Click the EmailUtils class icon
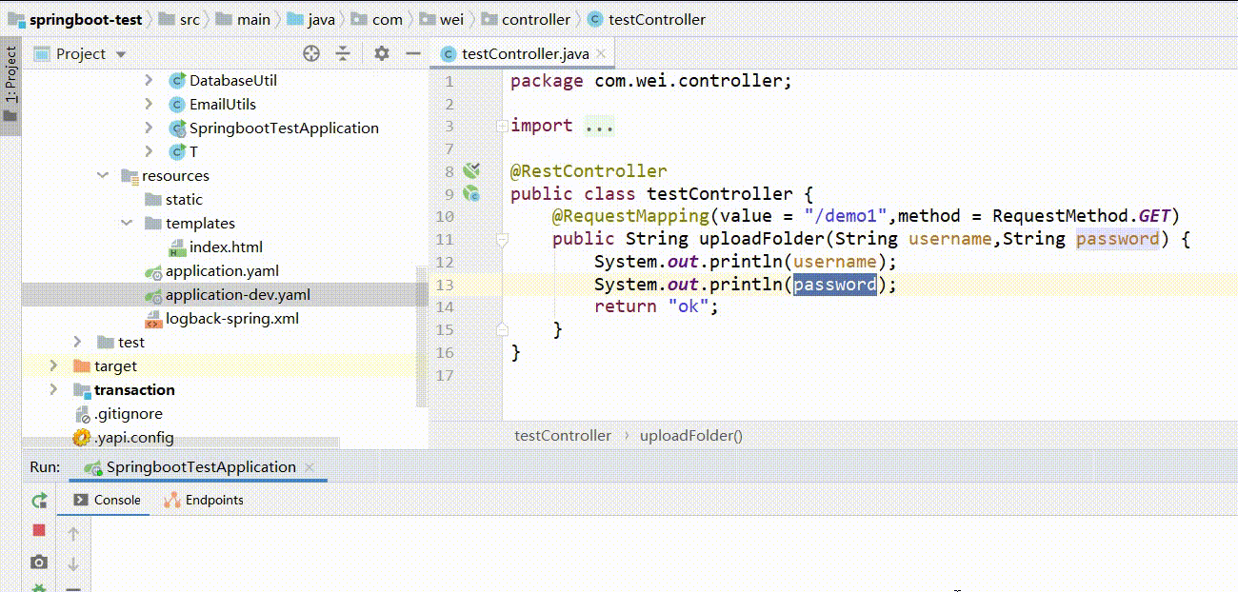Image resolution: width=1238 pixels, height=592 pixels. tap(176, 104)
